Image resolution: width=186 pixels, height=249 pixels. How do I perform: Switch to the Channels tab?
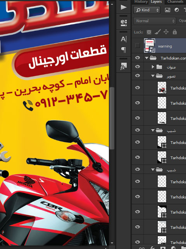click(175, 2)
